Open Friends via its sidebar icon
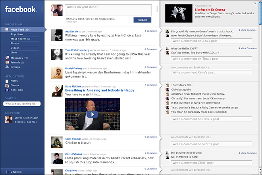The height and width of the screenshot is (175, 262). (7, 63)
